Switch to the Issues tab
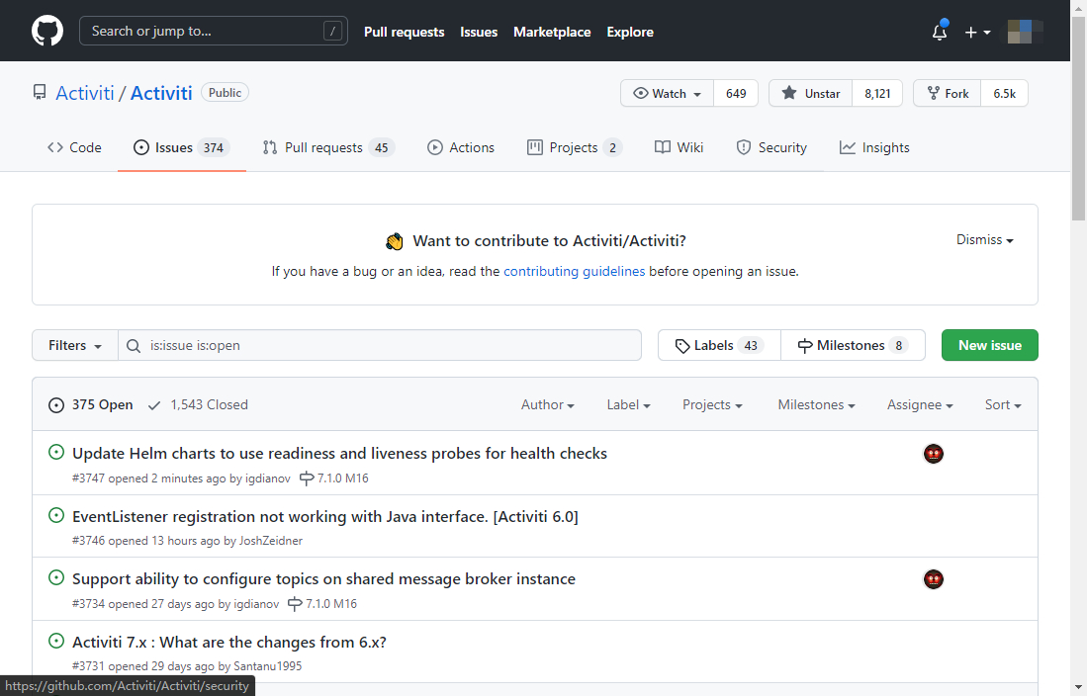Viewport: 1087px width, 696px height. point(182,147)
